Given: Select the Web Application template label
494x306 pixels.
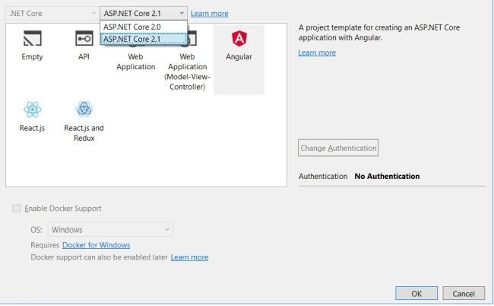Looking at the screenshot, I should pos(136,62).
